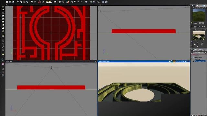Click the red paint tool icon in toolbar

39,2
